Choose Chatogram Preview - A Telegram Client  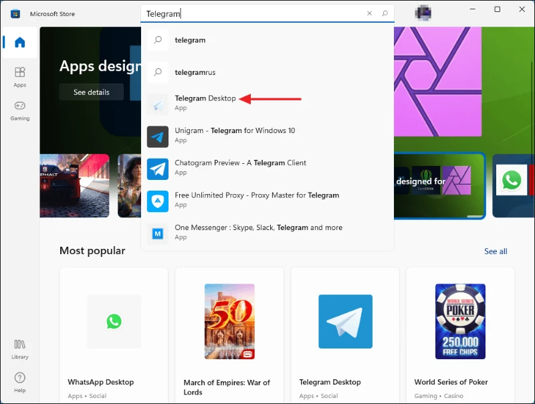267,169
